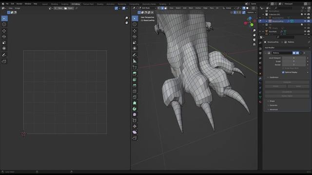Select the Cursor tool in 3D viewport toolbar
The height and width of the screenshot is (175, 312).
(x=135, y=24)
